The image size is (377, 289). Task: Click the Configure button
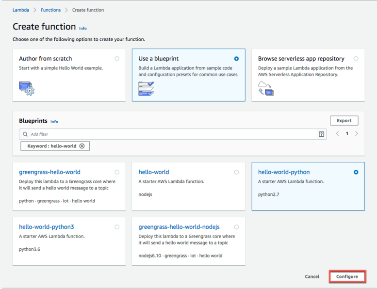tap(347, 276)
